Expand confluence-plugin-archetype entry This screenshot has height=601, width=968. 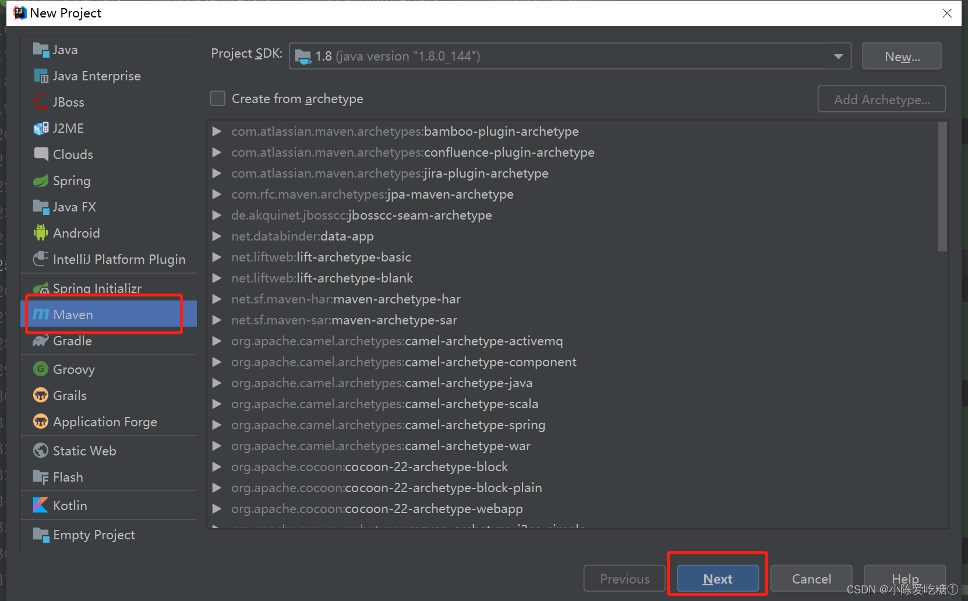217,153
